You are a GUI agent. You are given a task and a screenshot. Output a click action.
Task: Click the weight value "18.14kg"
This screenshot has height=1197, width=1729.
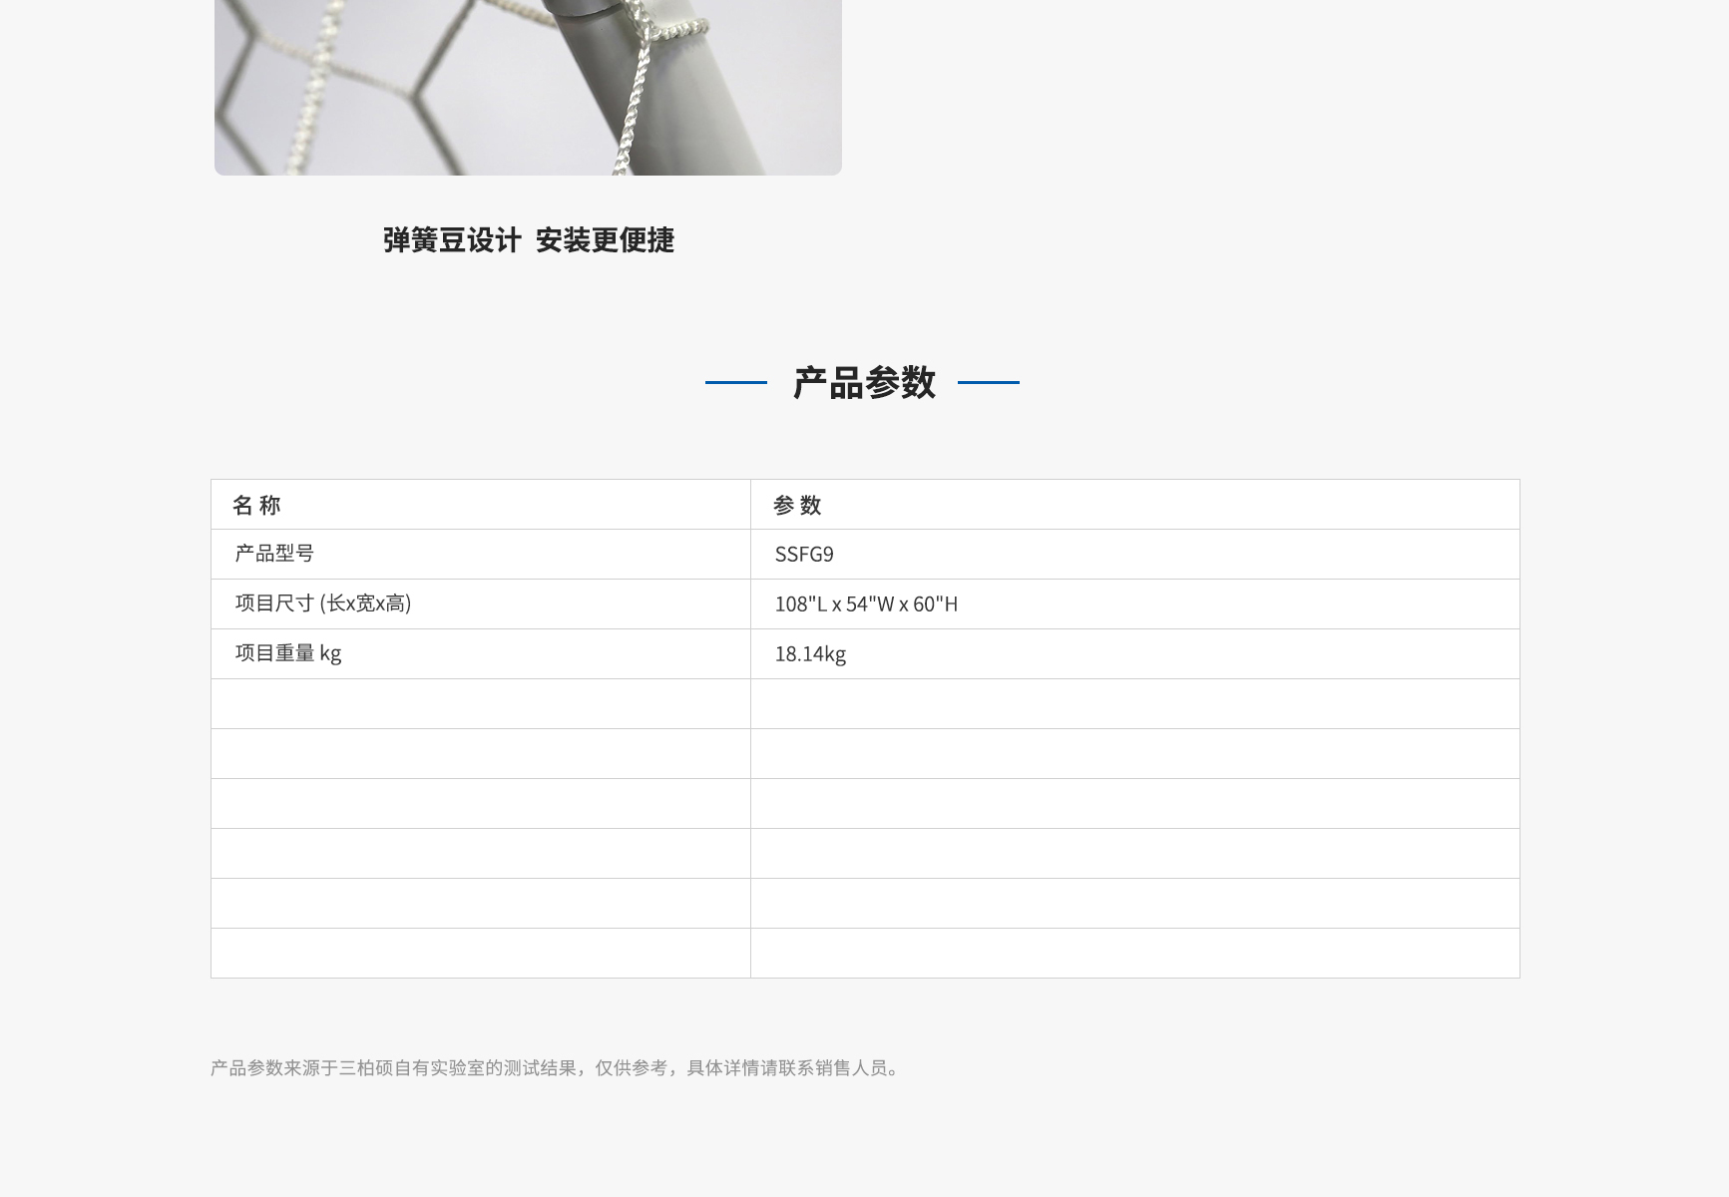810,654
